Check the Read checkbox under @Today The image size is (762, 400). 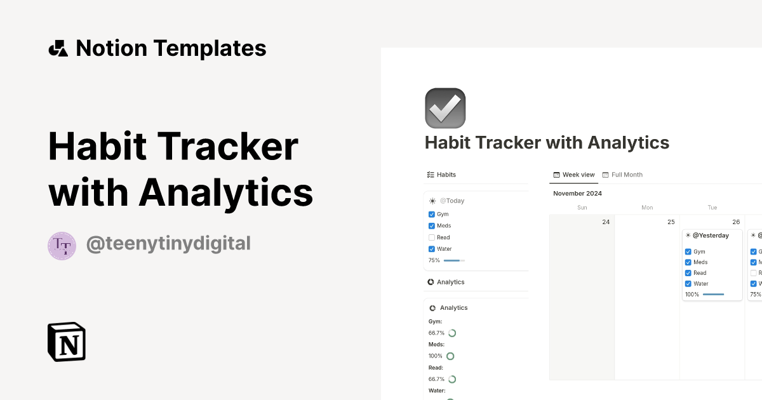point(432,237)
